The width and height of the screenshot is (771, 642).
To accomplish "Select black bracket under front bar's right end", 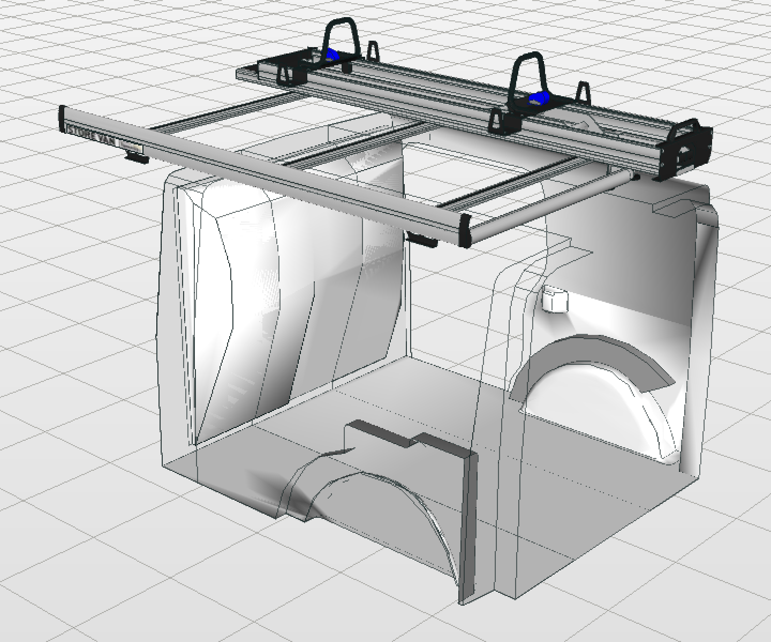I will tap(423, 240).
